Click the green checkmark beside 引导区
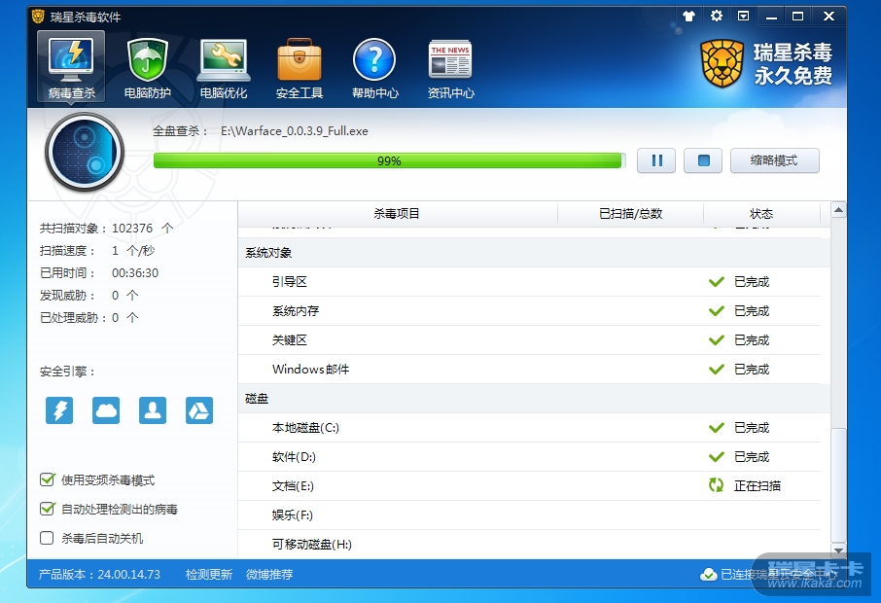881x603 pixels. point(717,281)
